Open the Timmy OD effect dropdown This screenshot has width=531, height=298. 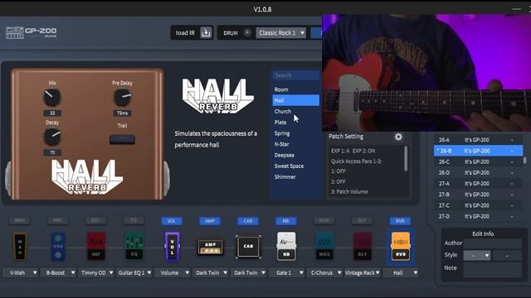pyautogui.click(x=96, y=272)
